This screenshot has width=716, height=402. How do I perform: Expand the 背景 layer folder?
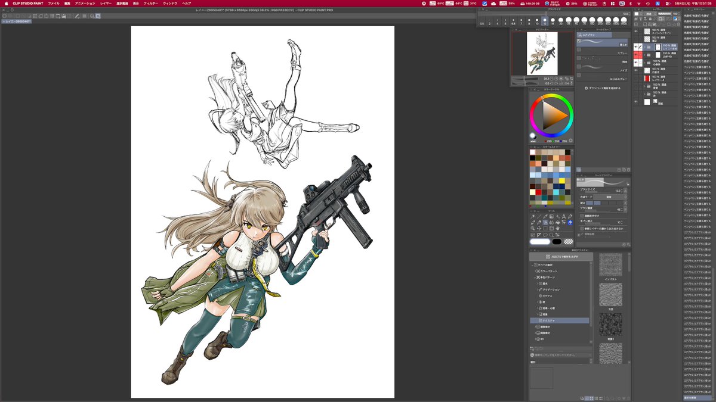pos(645,86)
